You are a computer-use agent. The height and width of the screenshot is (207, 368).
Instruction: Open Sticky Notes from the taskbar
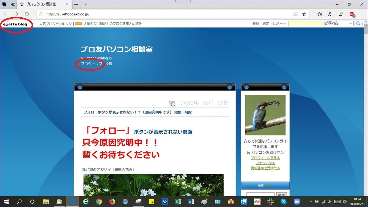coord(151,201)
